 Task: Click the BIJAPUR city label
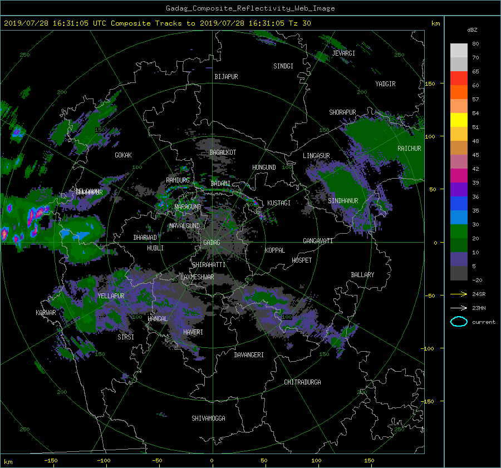click(x=226, y=77)
